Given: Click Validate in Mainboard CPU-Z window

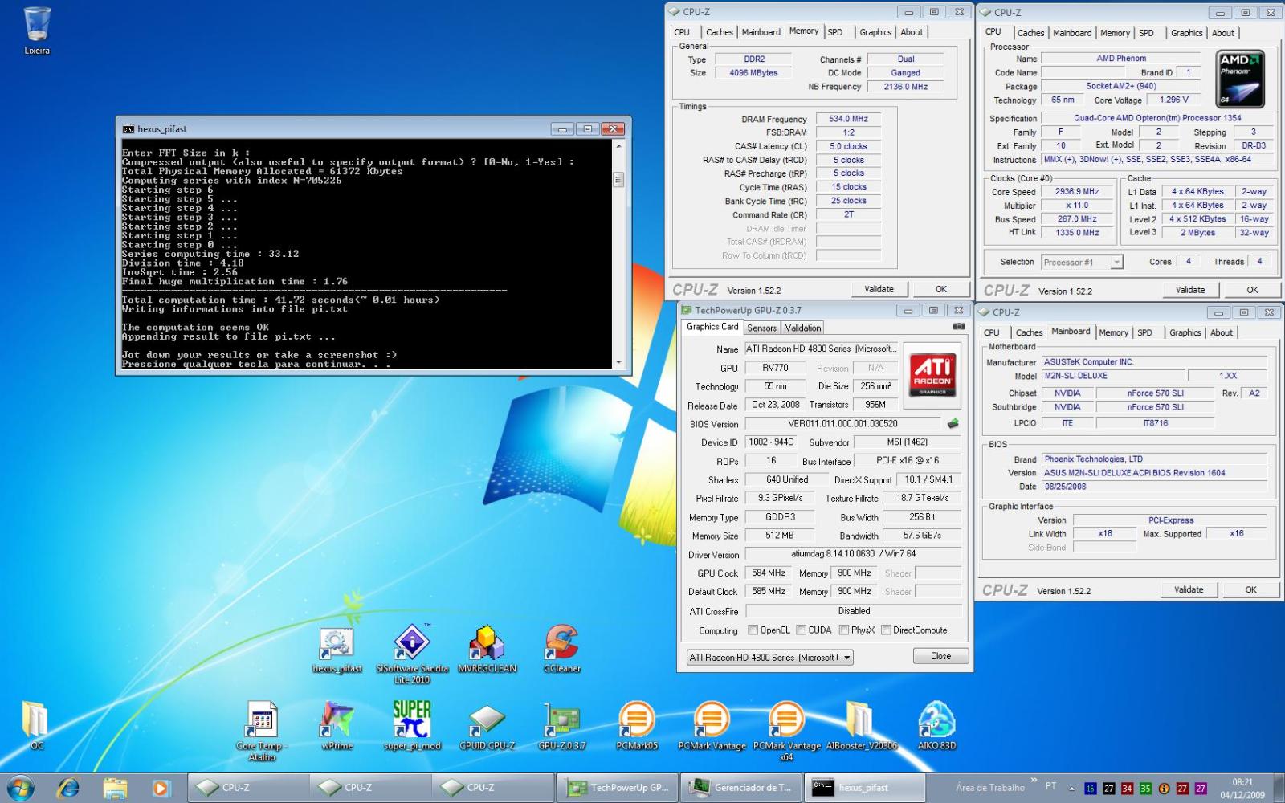Looking at the screenshot, I should 1189,589.
